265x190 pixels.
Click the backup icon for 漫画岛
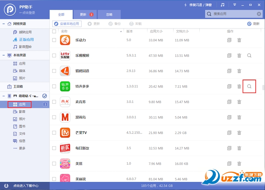pyautogui.click(x=229, y=117)
